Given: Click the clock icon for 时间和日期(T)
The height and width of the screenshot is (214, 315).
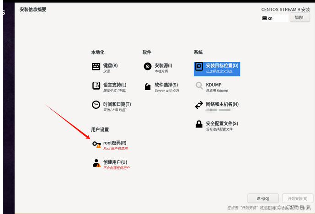Looking at the screenshot, I should point(96,105).
